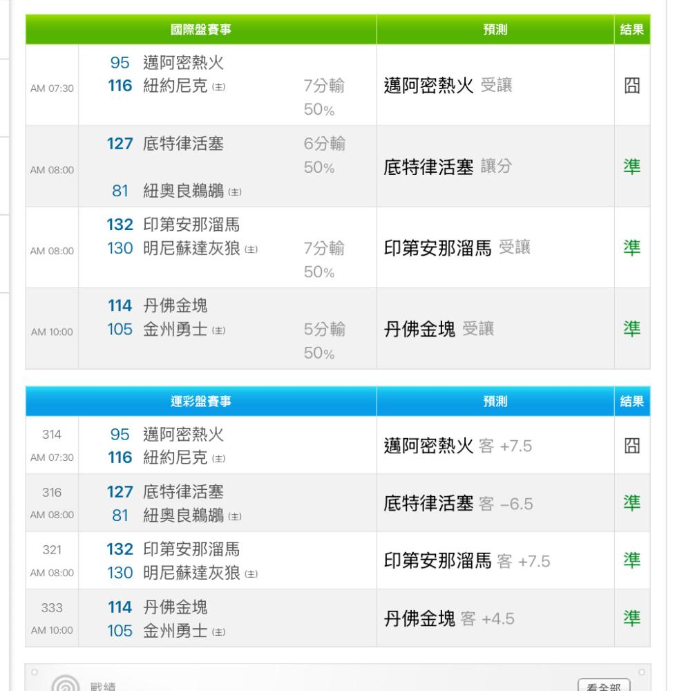Click the 預測 header in the green 國際盤 table

tap(495, 30)
